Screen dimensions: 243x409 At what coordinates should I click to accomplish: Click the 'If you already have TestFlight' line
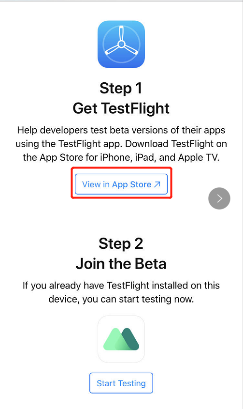121,286
